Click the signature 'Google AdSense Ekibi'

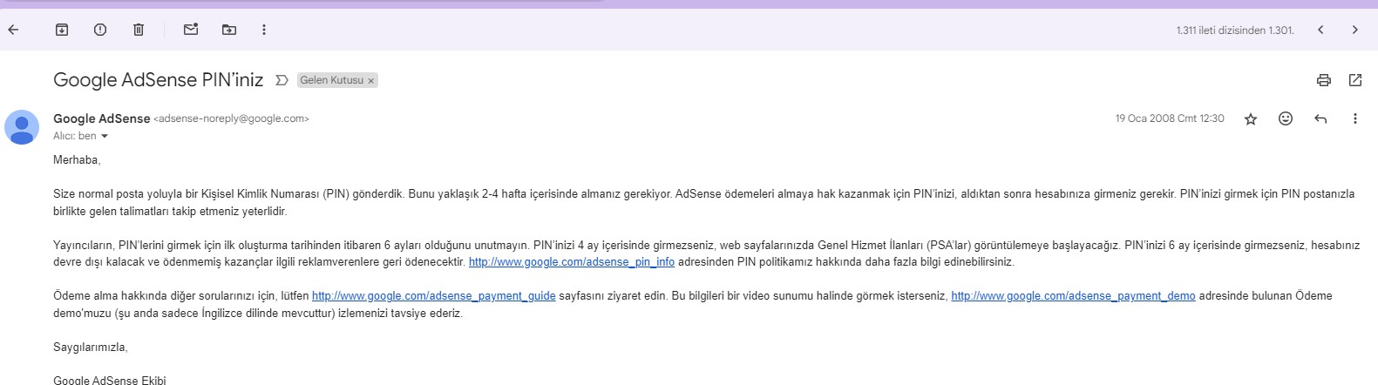pos(110,380)
